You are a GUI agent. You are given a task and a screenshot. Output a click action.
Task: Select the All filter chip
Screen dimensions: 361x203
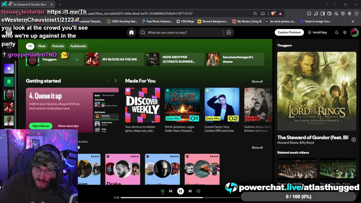(30, 46)
